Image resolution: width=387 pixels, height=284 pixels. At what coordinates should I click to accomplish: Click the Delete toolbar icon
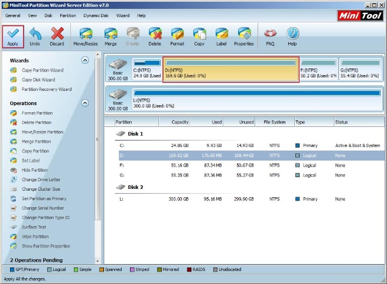(155, 37)
